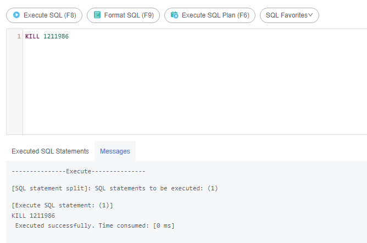Click the green Format SQL document icon
Image resolution: width=367 pixels, height=243 pixels.
click(97, 15)
